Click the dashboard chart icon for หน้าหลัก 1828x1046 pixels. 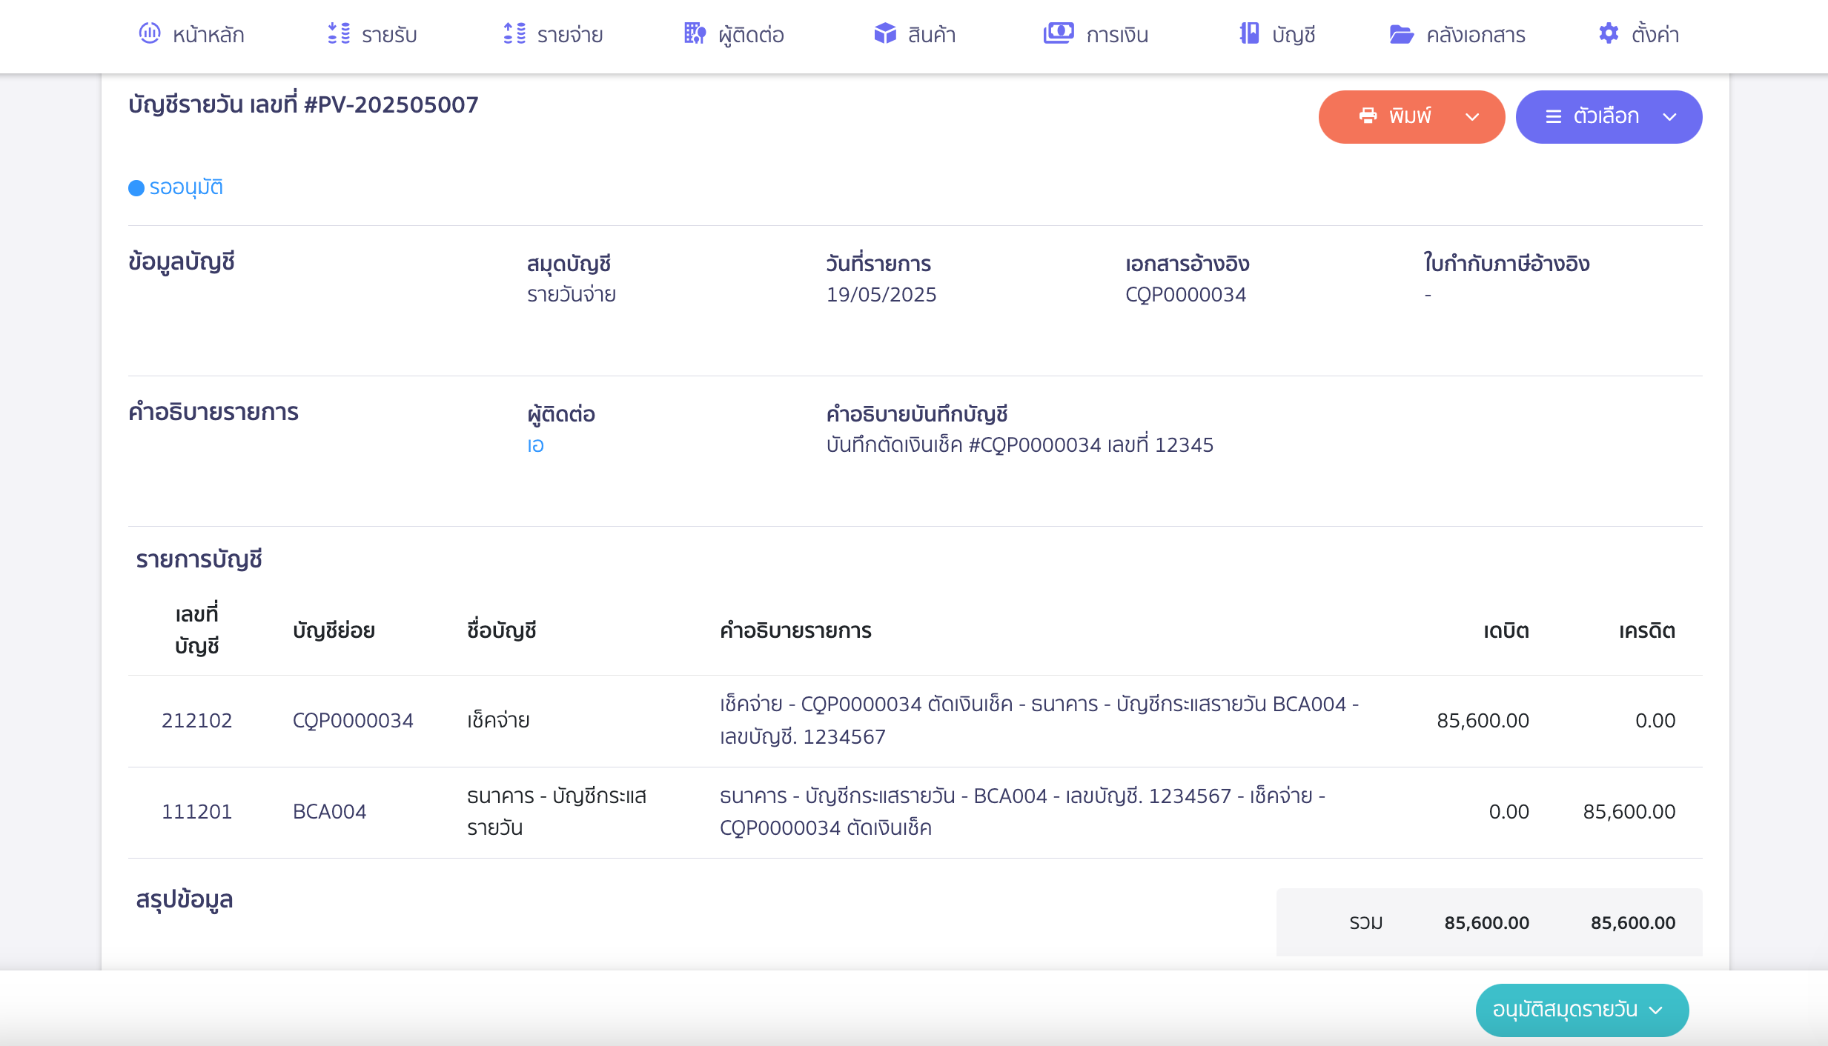[150, 33]
